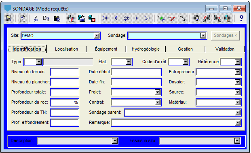Open the Description dropdown
The width and height of the screenshot is (251, 153).
tap(115, 141)
